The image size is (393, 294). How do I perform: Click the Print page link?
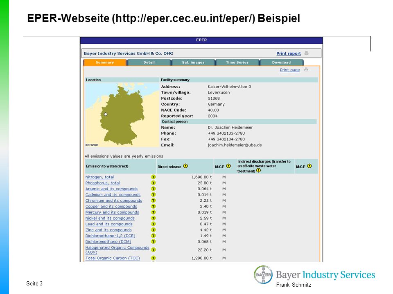pyautogui.click(x=290, y=70)
